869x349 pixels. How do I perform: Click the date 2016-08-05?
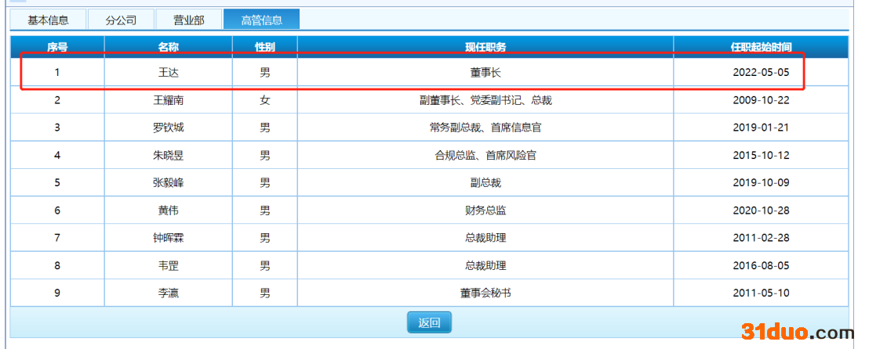761,266
